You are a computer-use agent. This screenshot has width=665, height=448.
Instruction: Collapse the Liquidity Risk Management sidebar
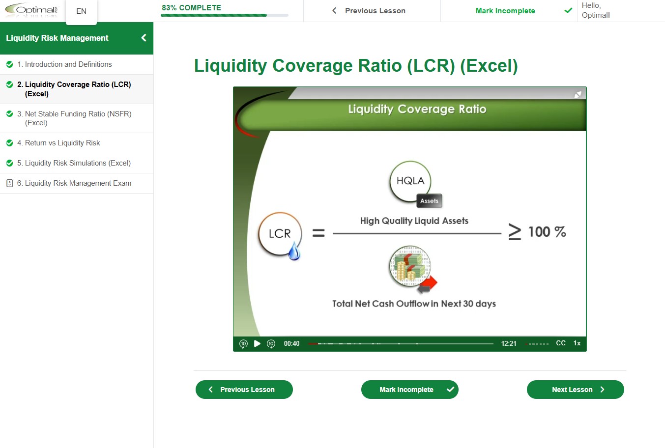[144, 38]
